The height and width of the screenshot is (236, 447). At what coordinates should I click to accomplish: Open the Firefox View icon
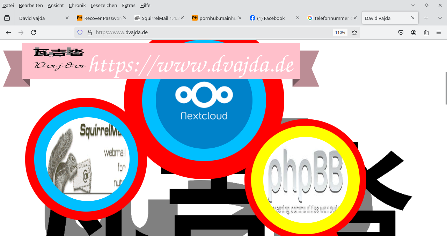(7, 18)
